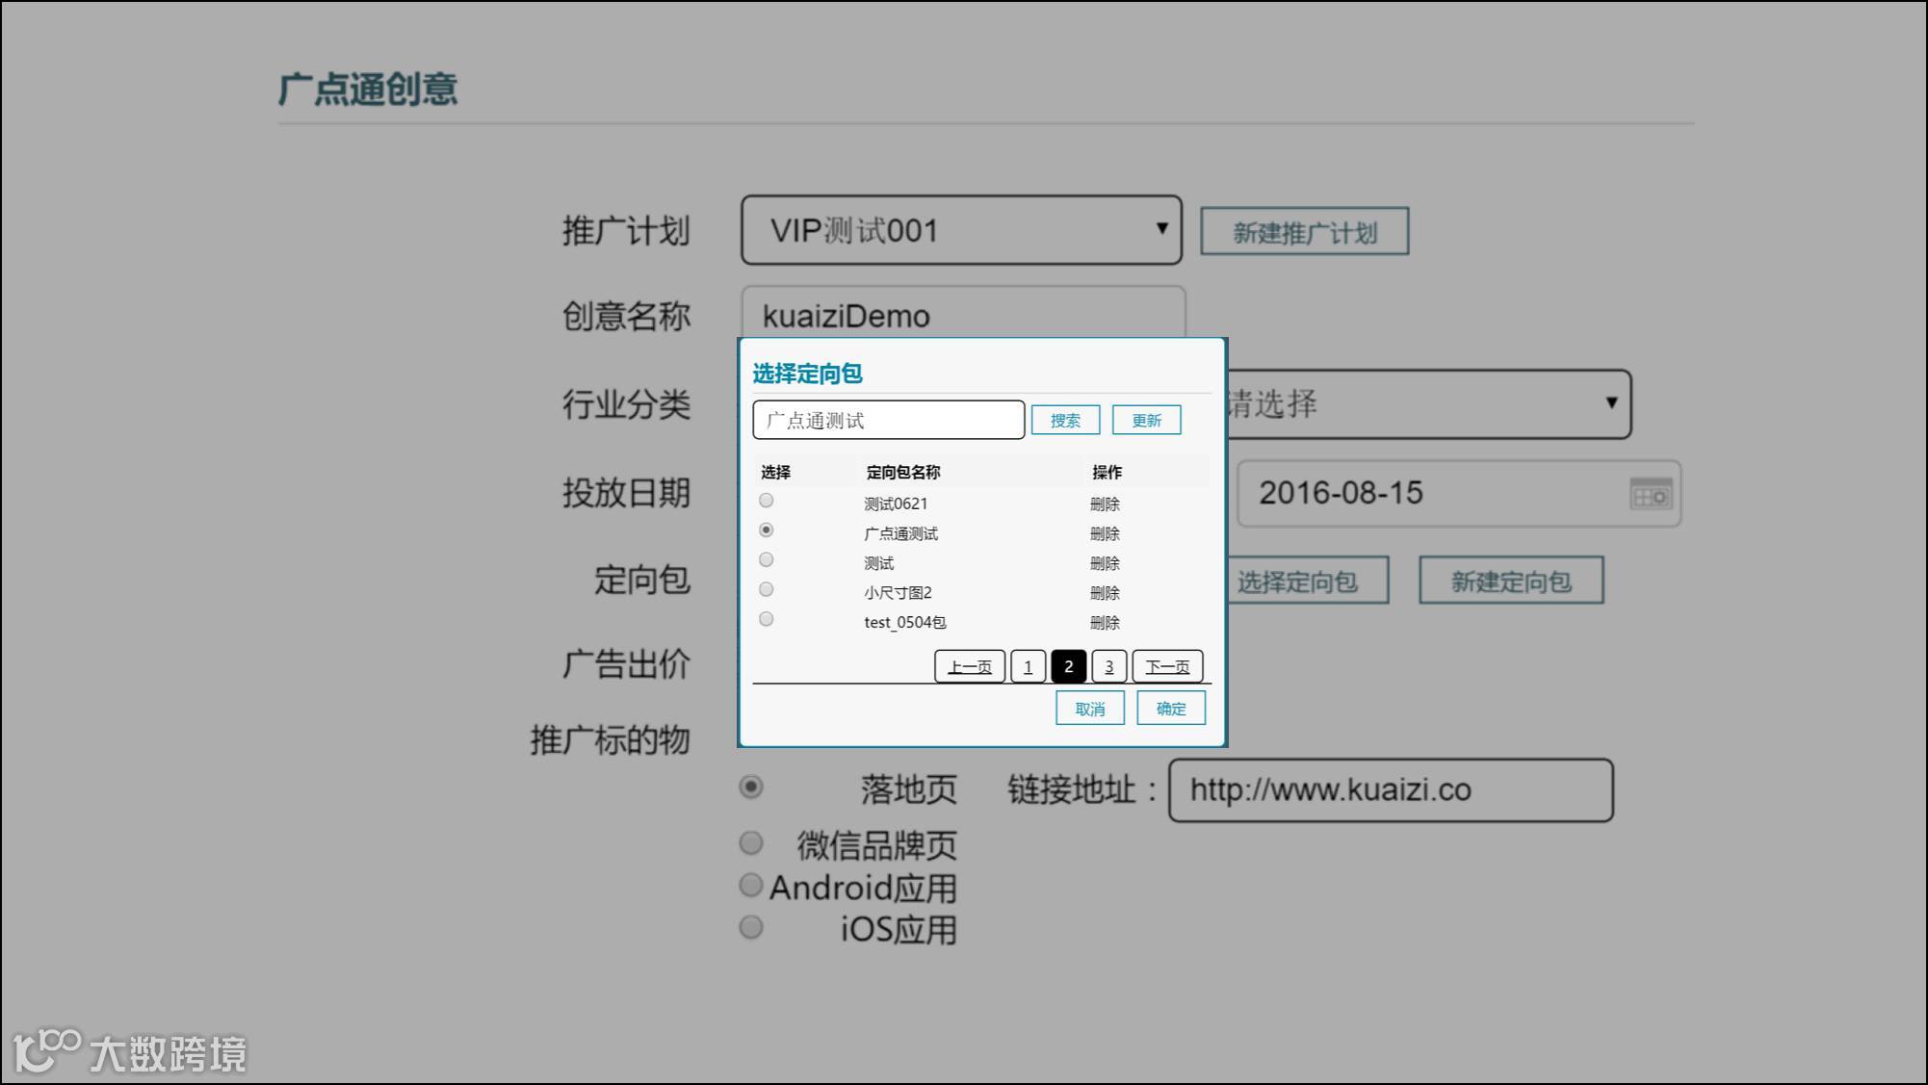
Task: Go to page 3 of the package list
Action: (1108, 666)
